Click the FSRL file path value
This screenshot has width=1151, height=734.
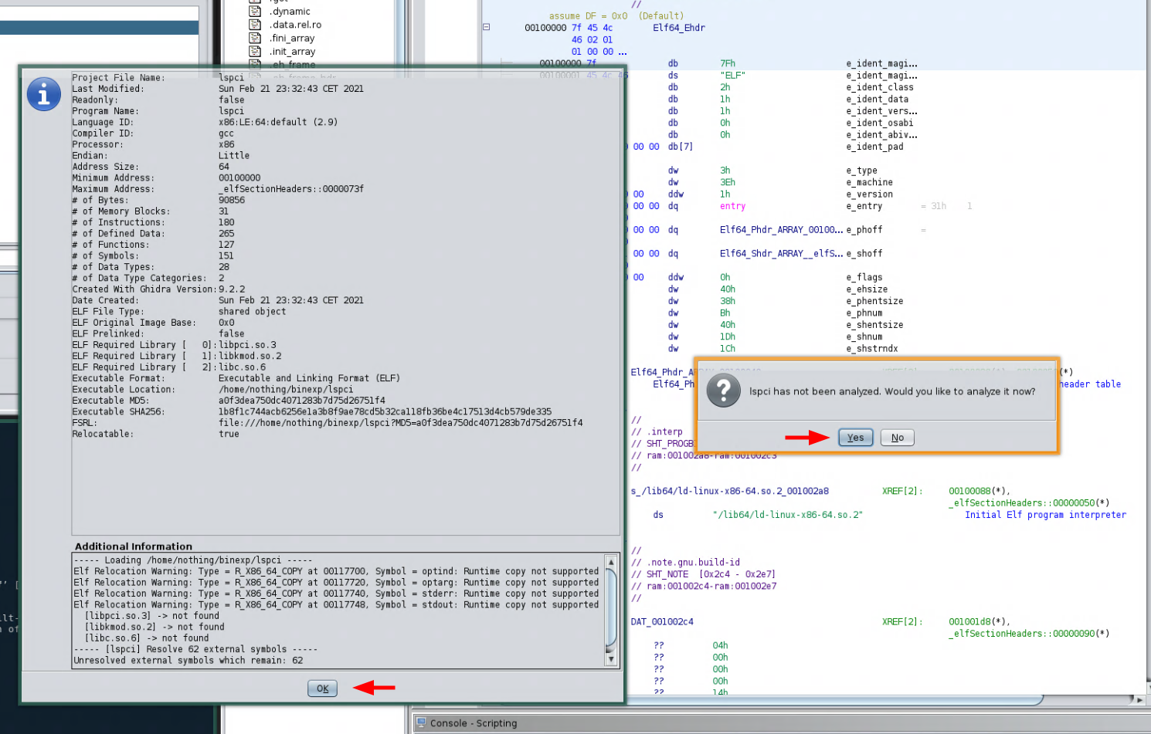click(x=400, y=423)
